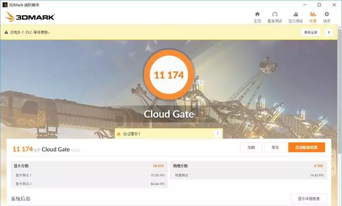Click the 验证警告！ validation warning text
The height and width of the screenshot is (206, 342).
coord(132,134)
